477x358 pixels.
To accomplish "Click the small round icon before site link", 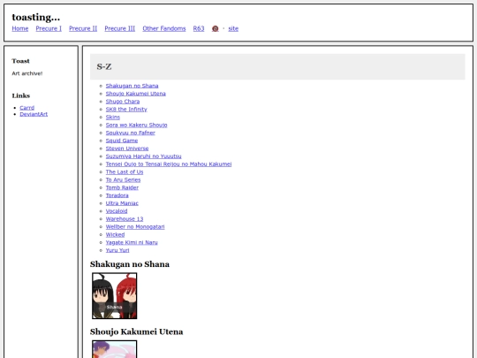I will click(215, 28).
